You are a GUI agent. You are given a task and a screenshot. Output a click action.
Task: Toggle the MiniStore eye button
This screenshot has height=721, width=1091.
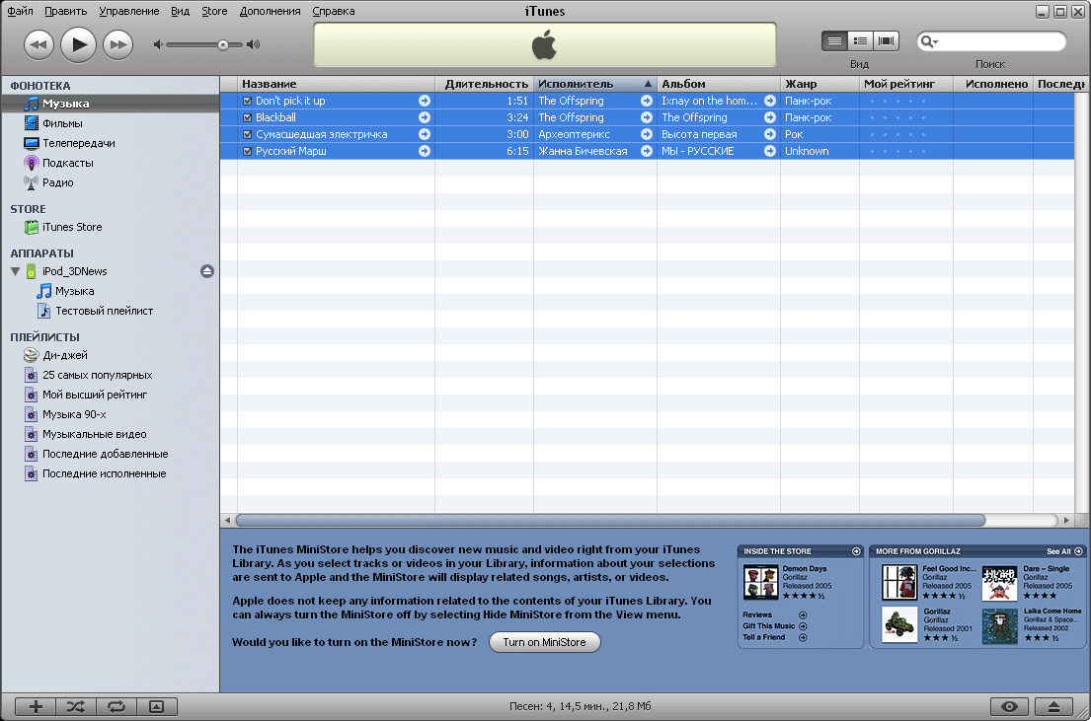coord(1009,707)
